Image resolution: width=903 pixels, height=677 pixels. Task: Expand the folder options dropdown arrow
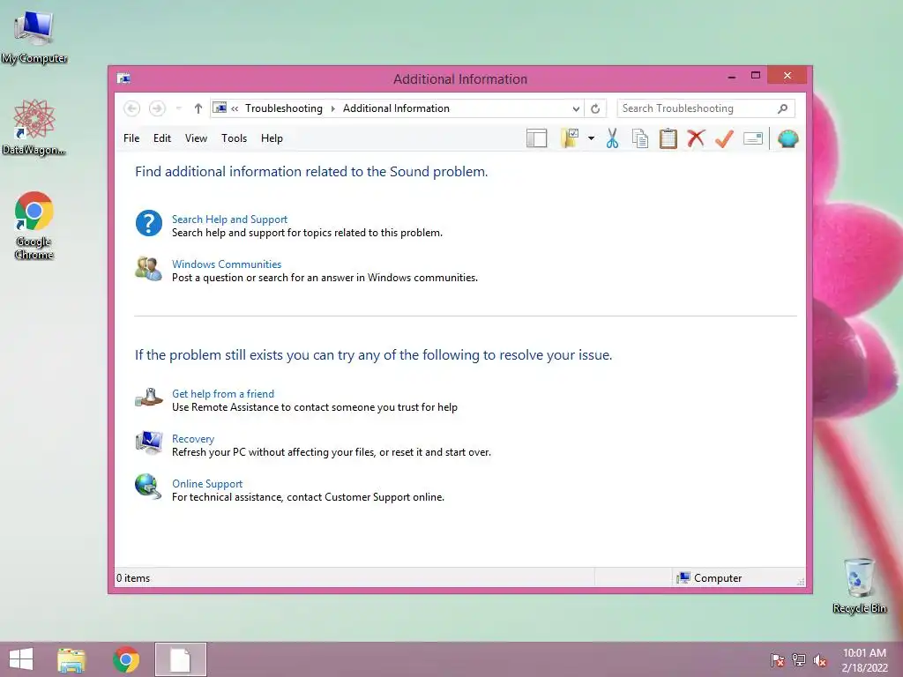591,138
